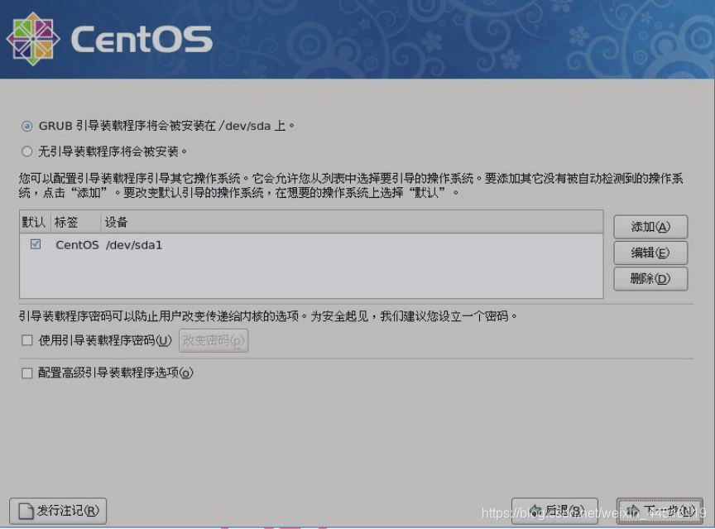Click the 默认 column header
The width and height of the screenshot is (715, 529).
34,222
